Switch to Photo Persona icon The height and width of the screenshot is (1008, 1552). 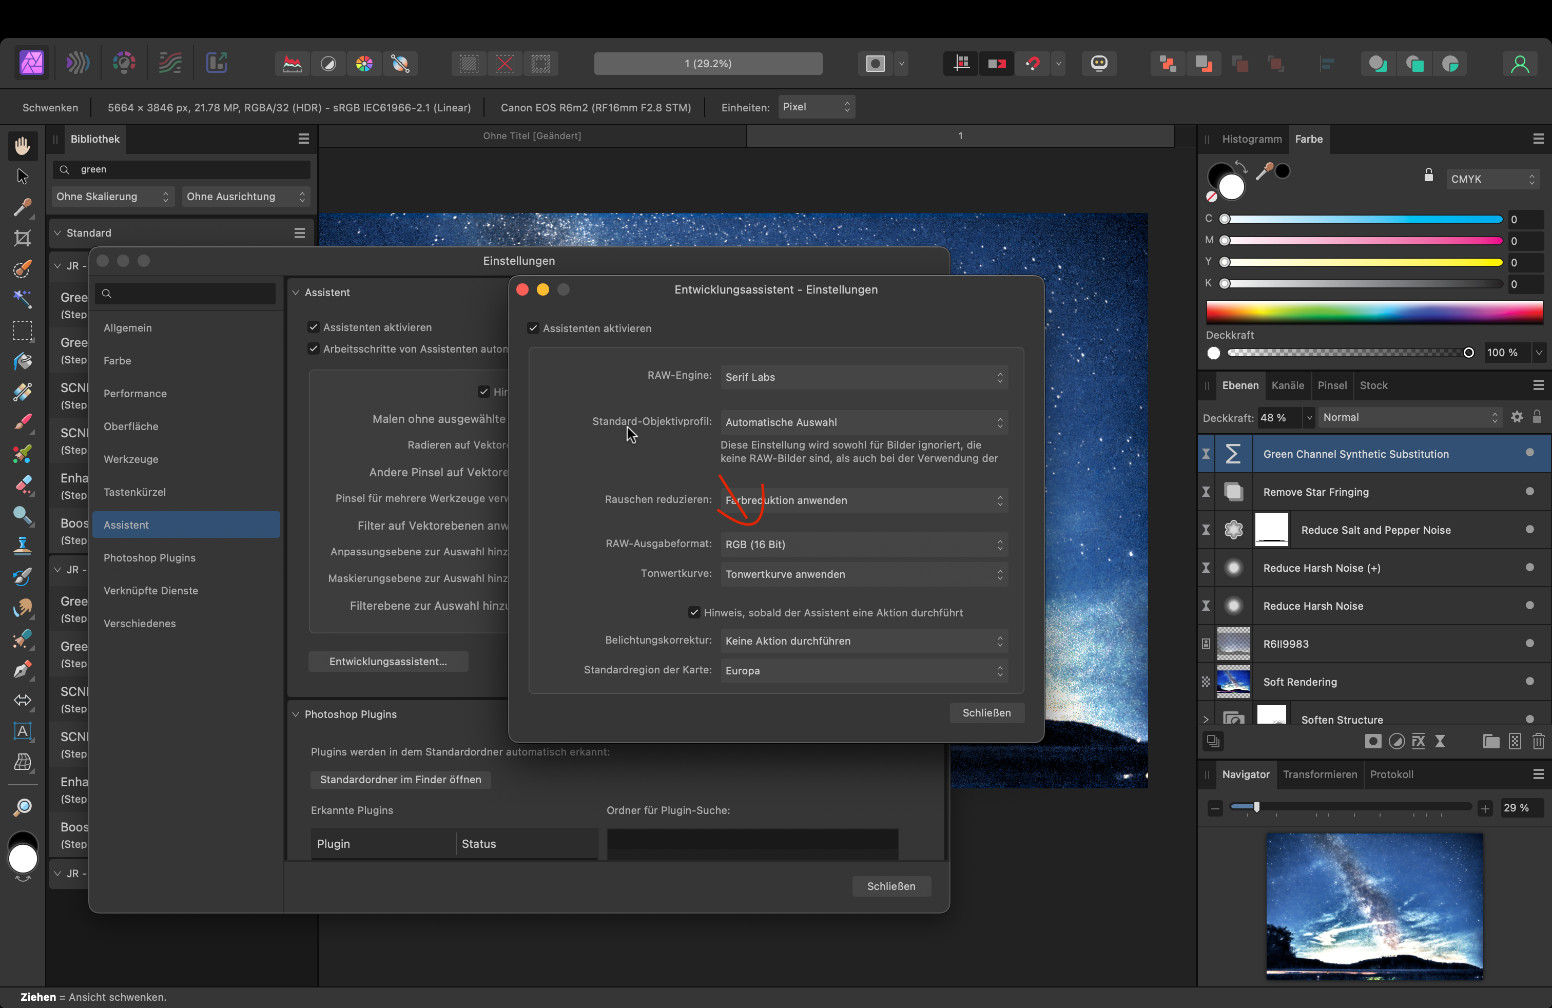pos(32,63)
